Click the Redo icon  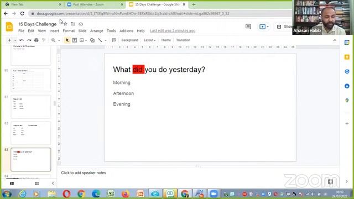click(29, 40)
